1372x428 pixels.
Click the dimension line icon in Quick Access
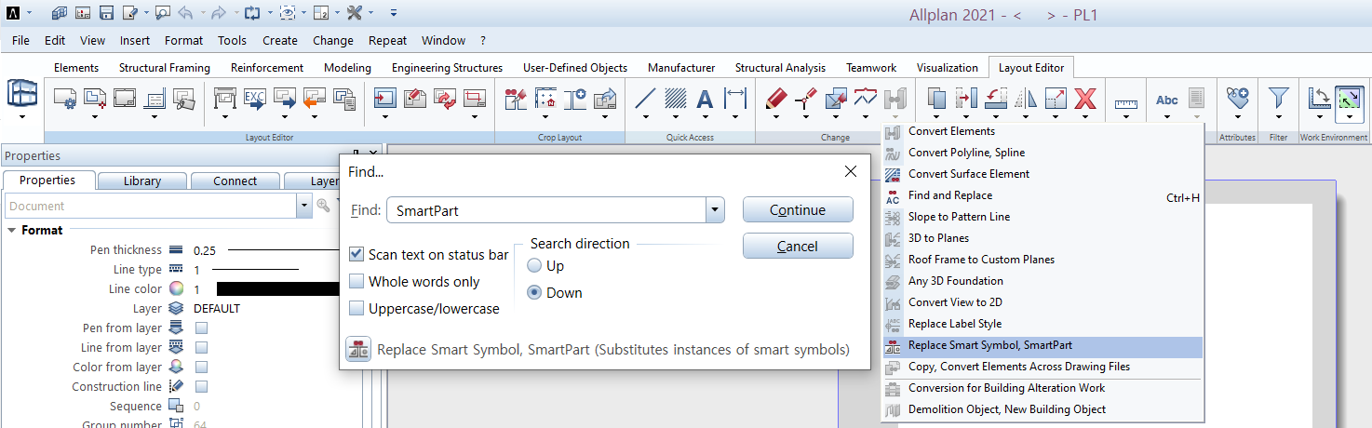tap(735, 98)
